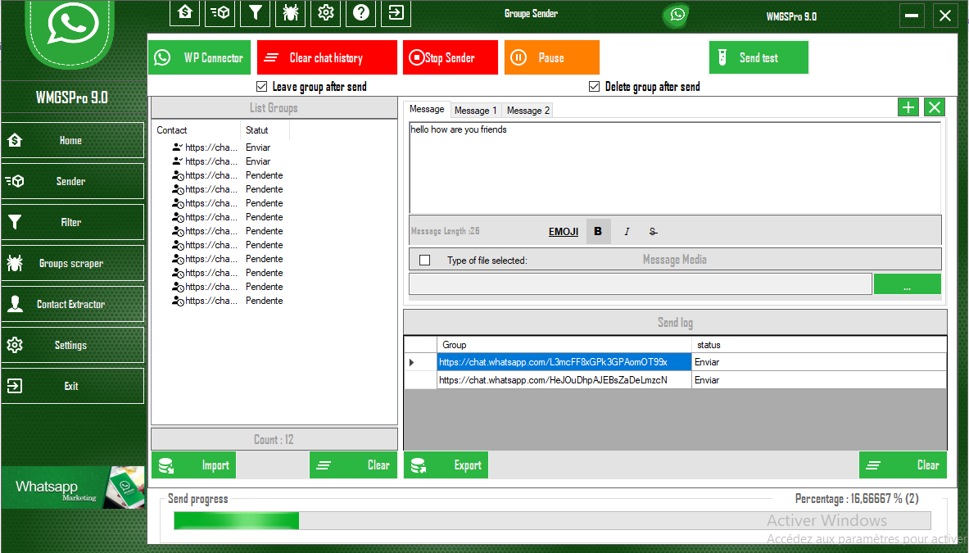This screenshot has height=553, width=969.
Task: Toggle strikethrough formatting S button
Action: tap(653, 231)
